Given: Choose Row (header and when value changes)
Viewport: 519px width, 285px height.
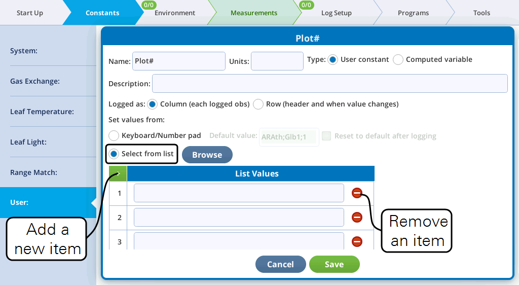Looking at the screenshot, I should tap(258, 104).
